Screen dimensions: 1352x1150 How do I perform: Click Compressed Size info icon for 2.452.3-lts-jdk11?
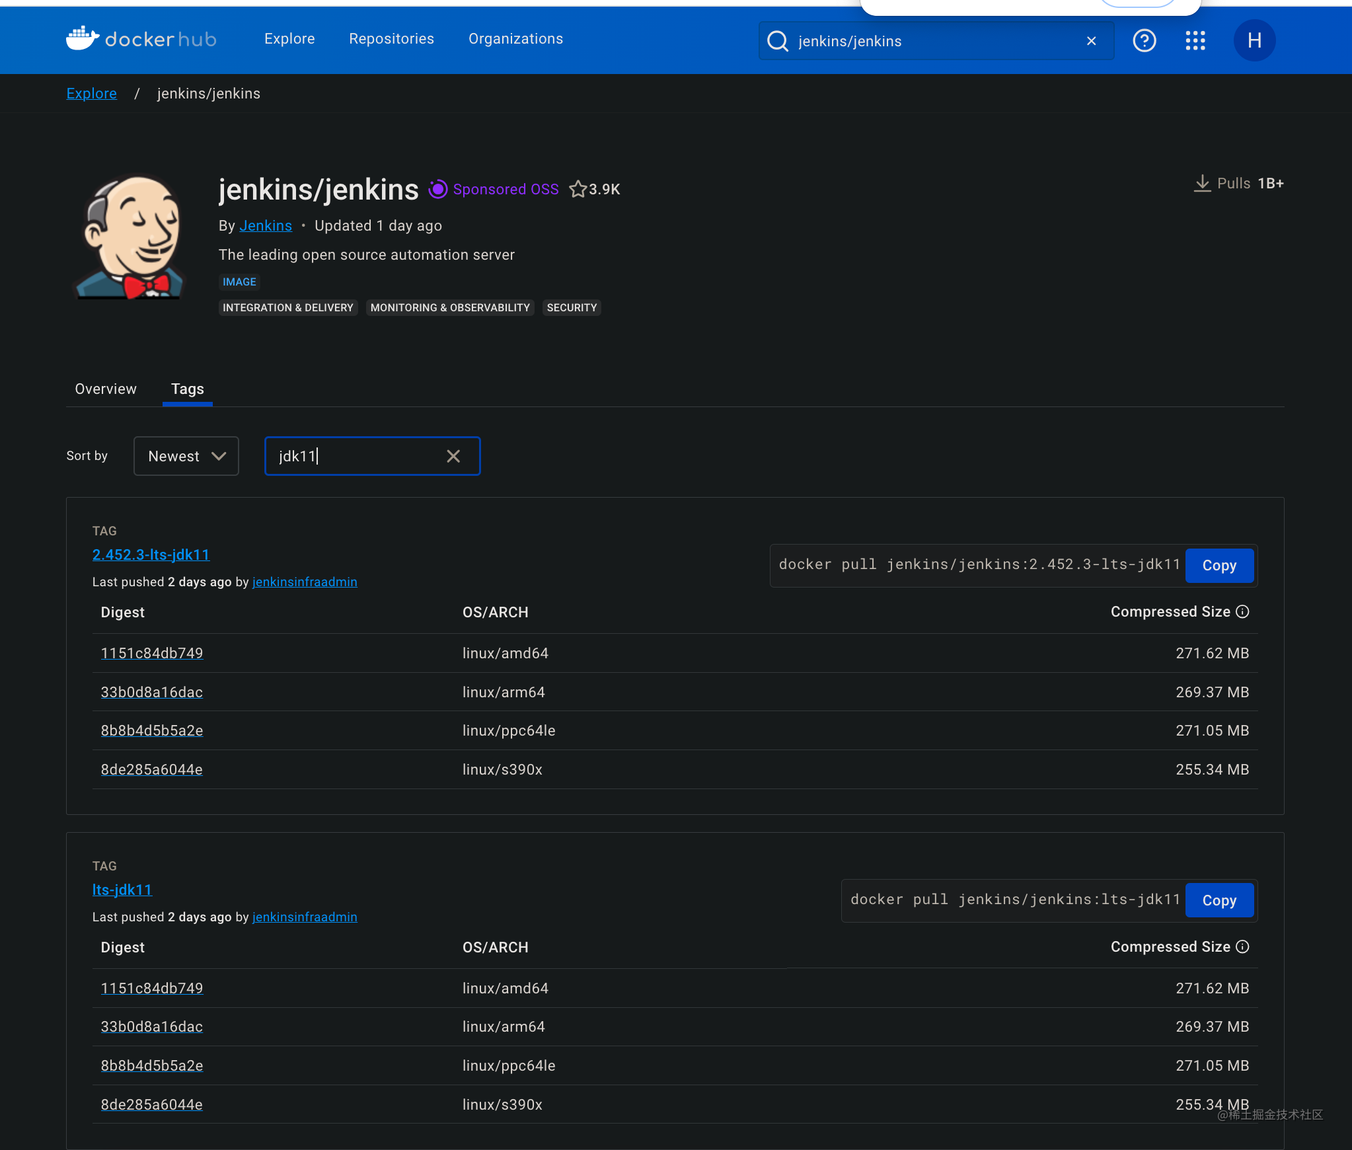tap(1242, 612)
